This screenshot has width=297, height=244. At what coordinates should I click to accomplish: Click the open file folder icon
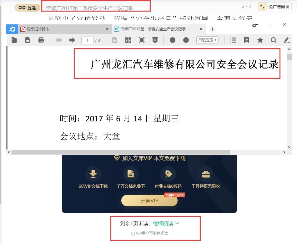pos(14,40)
